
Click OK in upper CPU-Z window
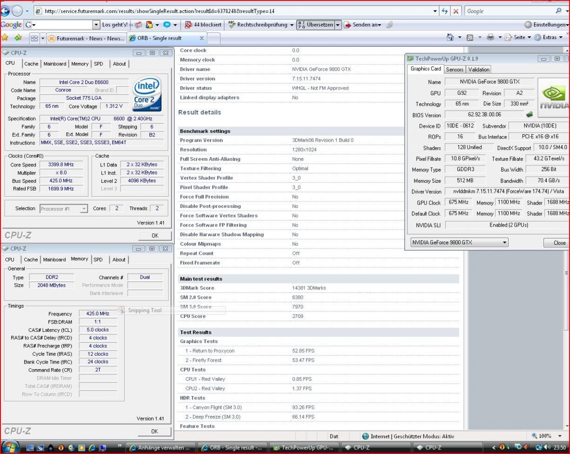pyautogui.click(x=155, y=235)
